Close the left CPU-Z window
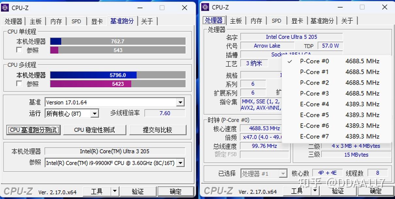This screenshot has height=199, width=395. (185, 8)
